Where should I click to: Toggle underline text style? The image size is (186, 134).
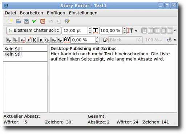coord(9,40)
